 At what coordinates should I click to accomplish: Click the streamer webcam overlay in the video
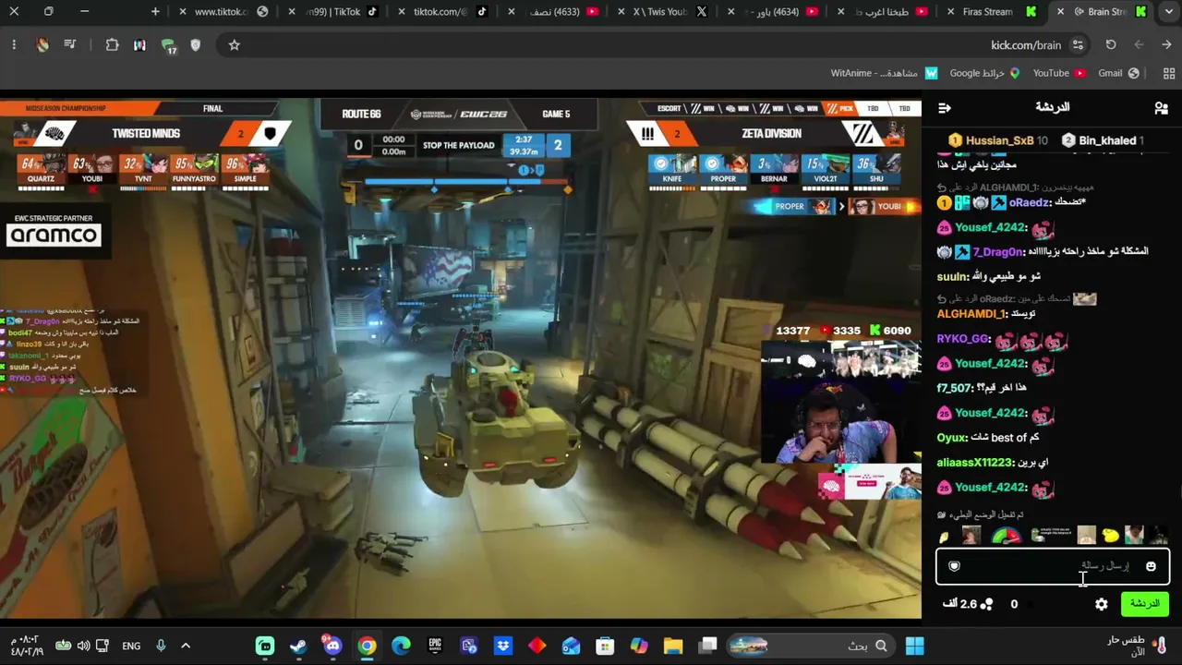point(840,401)
